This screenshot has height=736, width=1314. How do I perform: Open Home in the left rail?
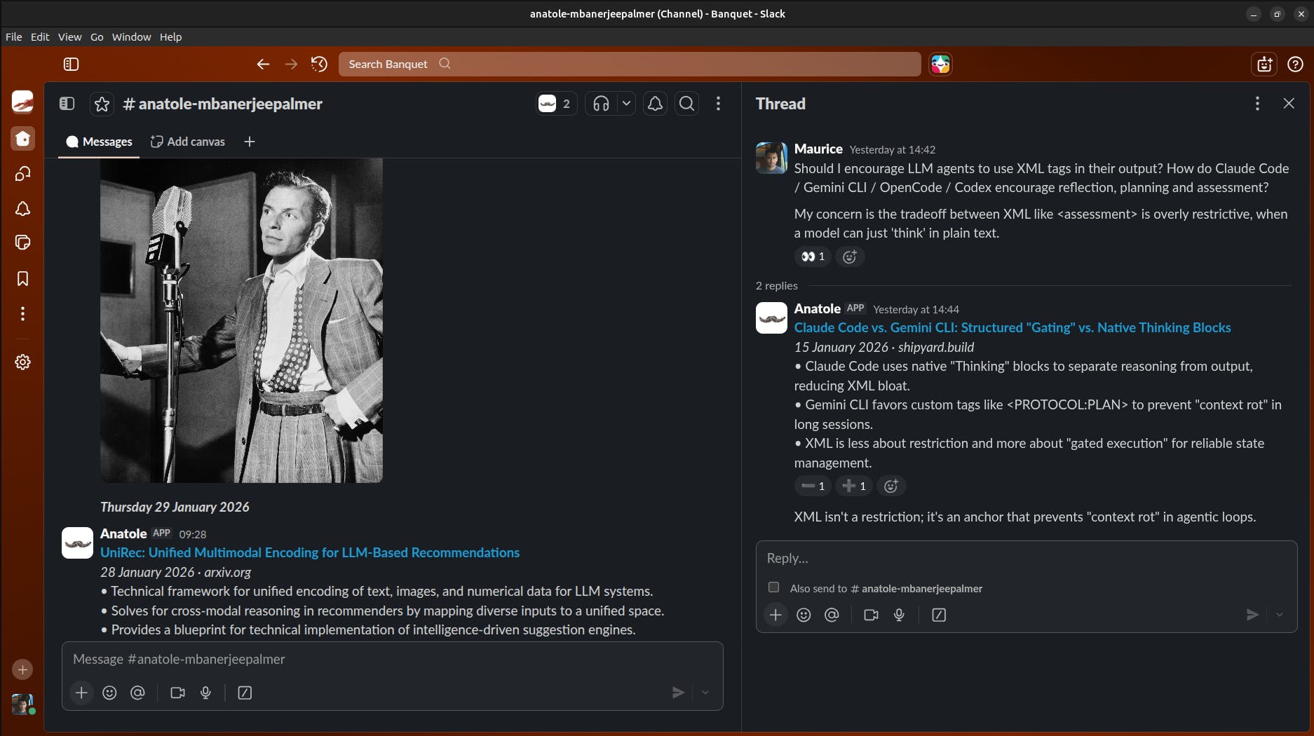(22, 138)
